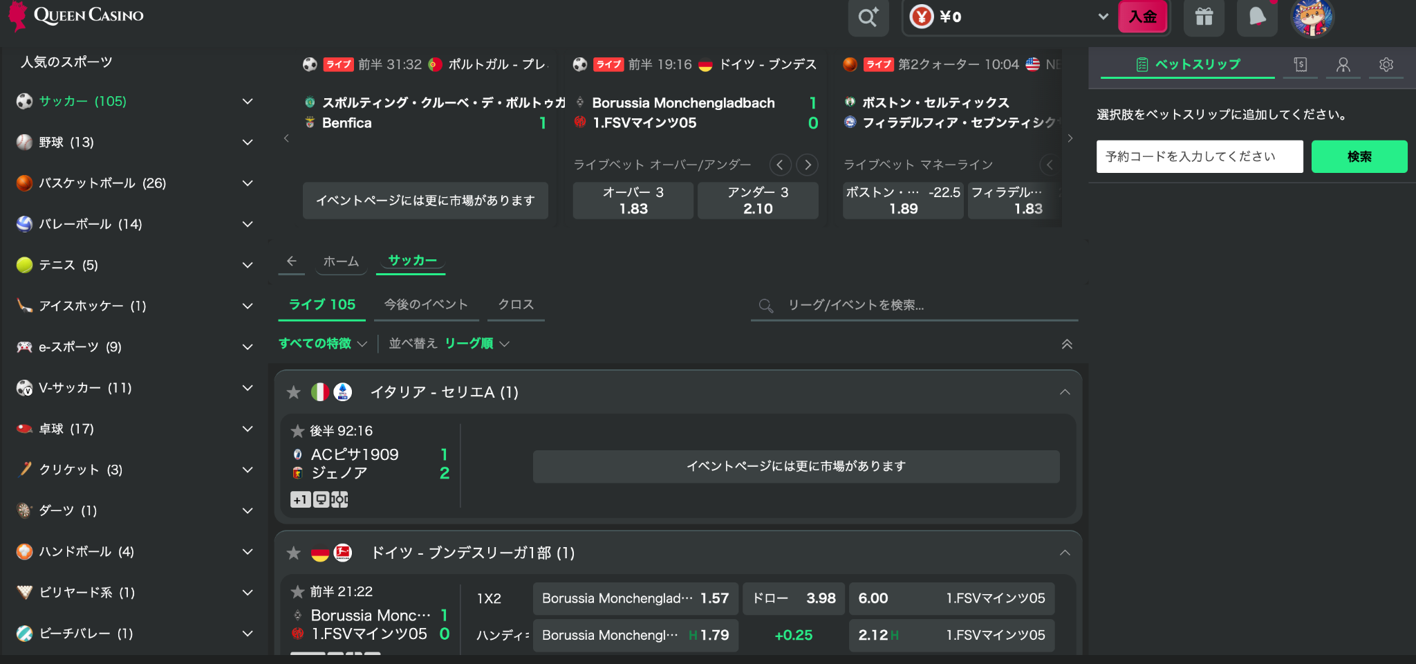Click the next arrow of the featured match carousel
Screen dimensions: 1416x664
1070,138
